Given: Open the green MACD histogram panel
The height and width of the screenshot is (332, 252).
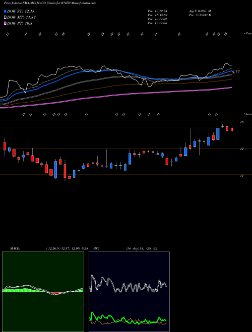Looking at the screenshot, I should pos(43,292).
